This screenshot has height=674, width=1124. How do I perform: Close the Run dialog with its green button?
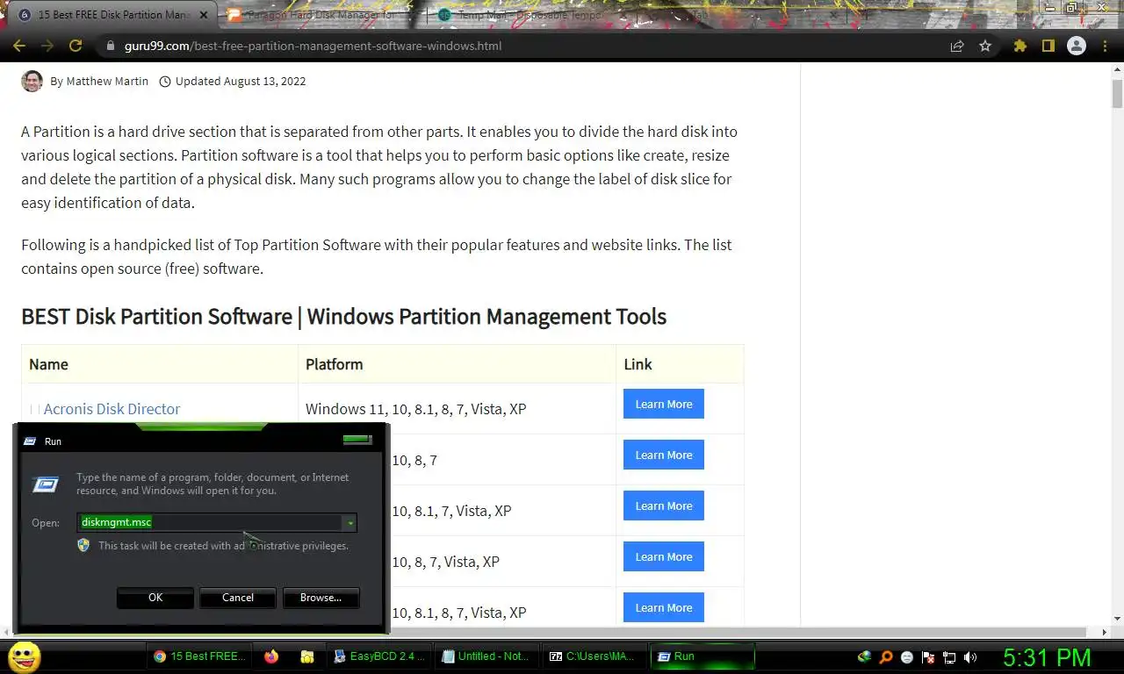pyautogui.click(x=357, y=440)
